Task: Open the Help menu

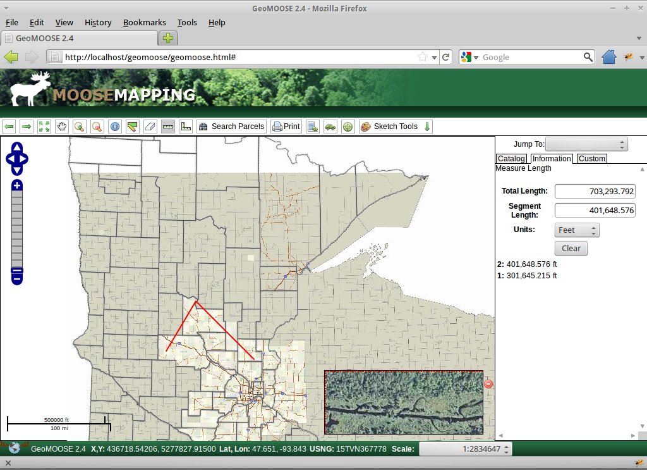Action: [x=217, y=23]
